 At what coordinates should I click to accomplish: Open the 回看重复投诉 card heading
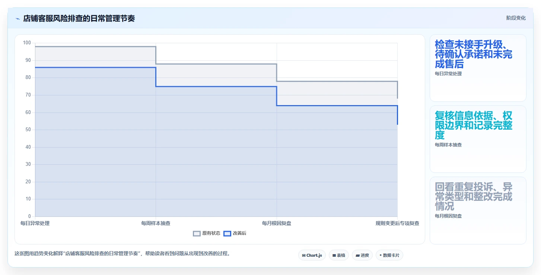coord(474,196)
